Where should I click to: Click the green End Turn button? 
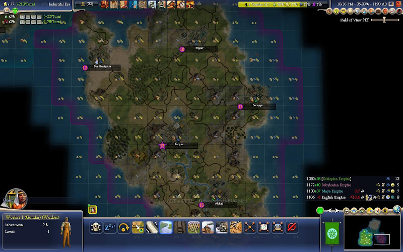click(320, 210)
